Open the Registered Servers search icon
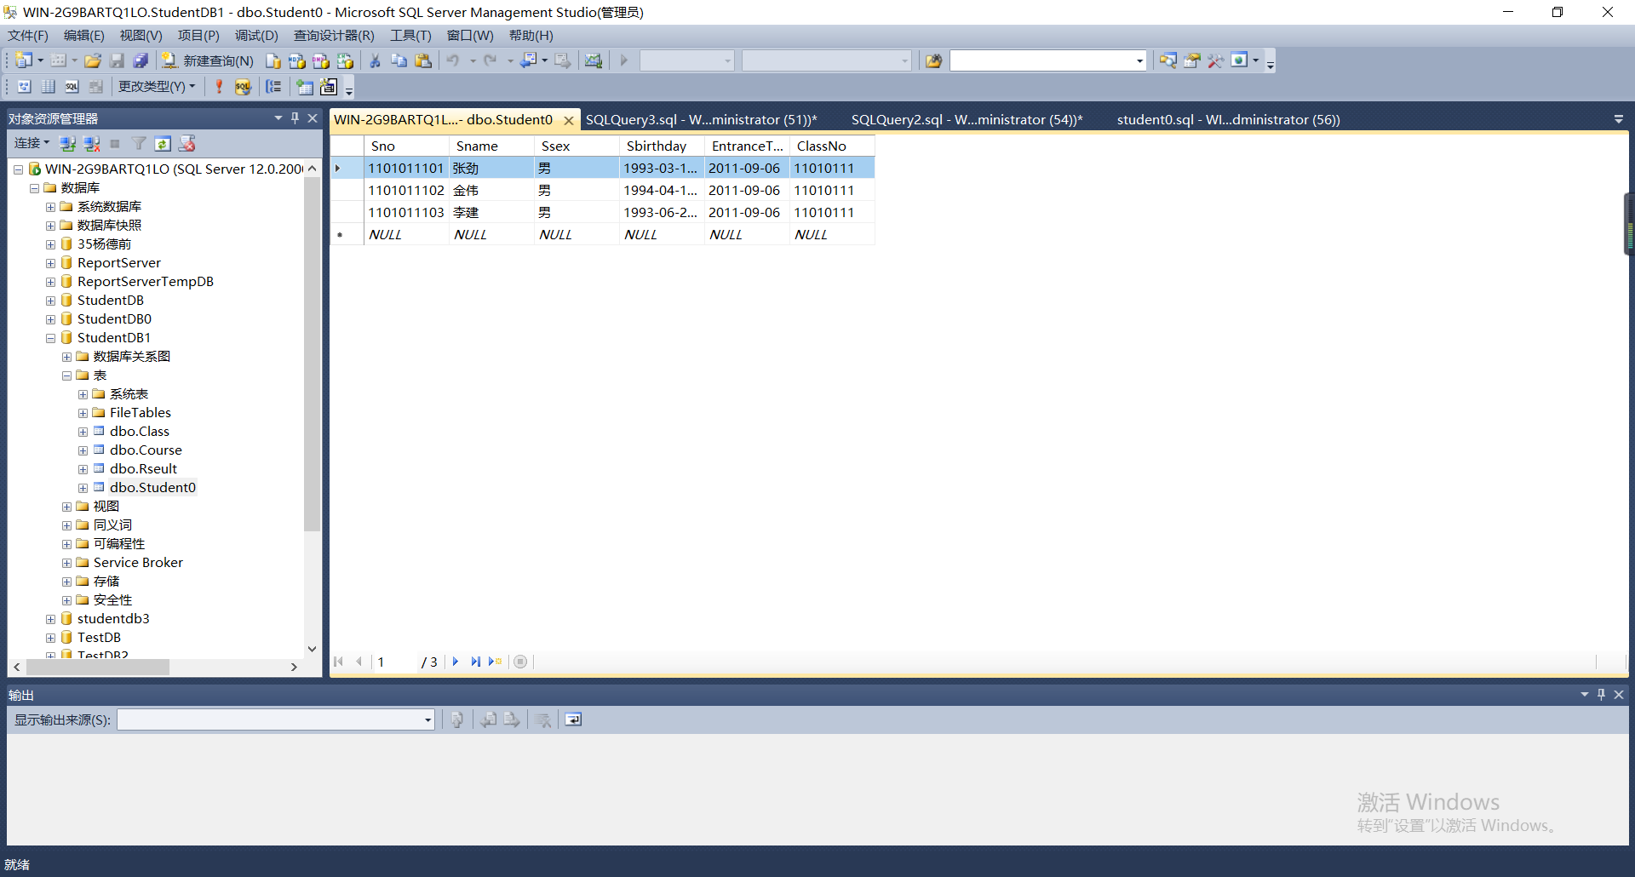Image resolution: width=1635 pixels, height=877 pixels. pyautogui.click(x=1167, y=60)
